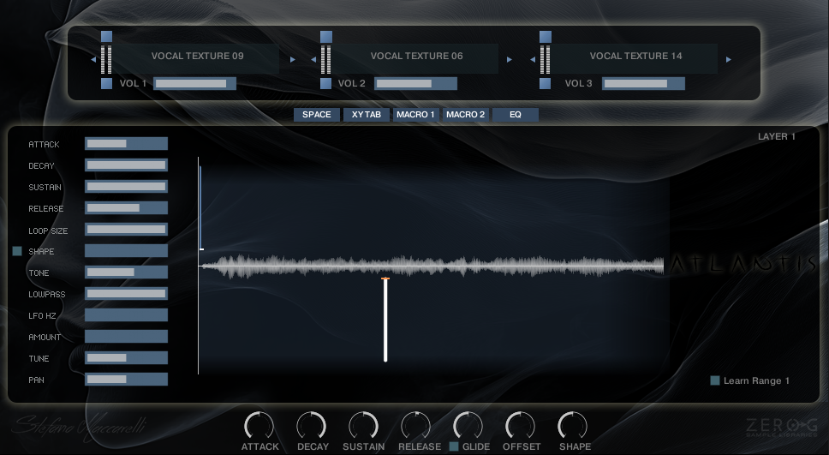Click the Sustain knob at bottom
829x455 pixels.
click(364, 426)
